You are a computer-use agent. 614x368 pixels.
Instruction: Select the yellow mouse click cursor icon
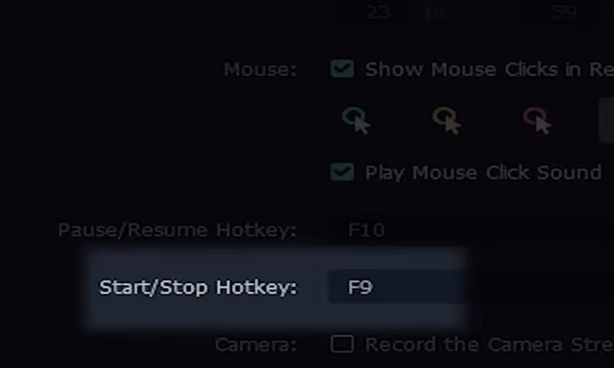pyautogui.click(x=447, y=121)
